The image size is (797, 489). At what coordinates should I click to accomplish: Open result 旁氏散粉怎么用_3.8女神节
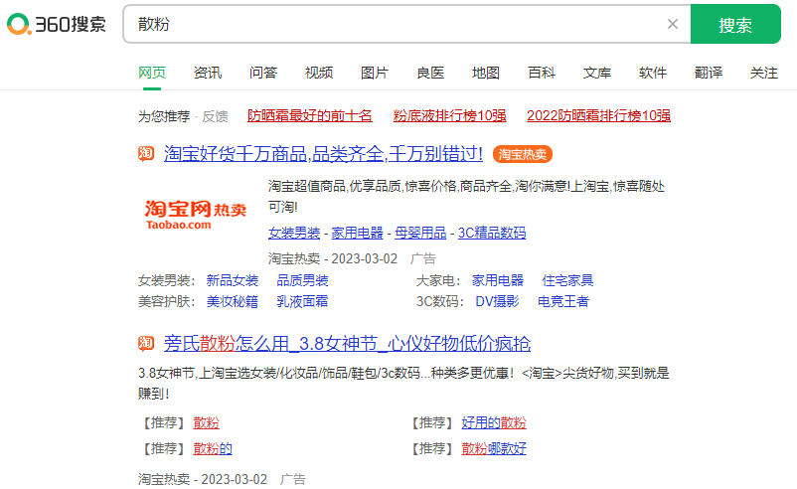[x=347, y=344]
